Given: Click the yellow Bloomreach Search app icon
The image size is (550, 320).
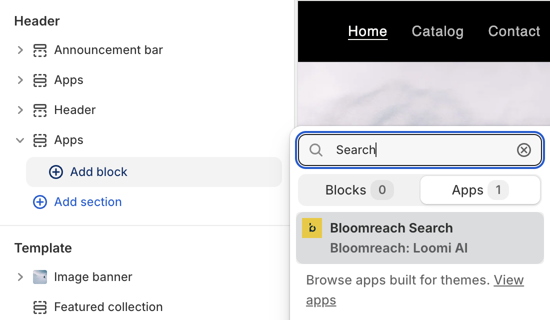Looking at the screenshot, I should point(312,228).
